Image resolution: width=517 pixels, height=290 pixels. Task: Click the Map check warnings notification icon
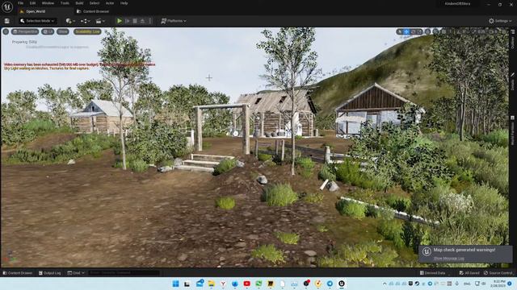[427, 252]
